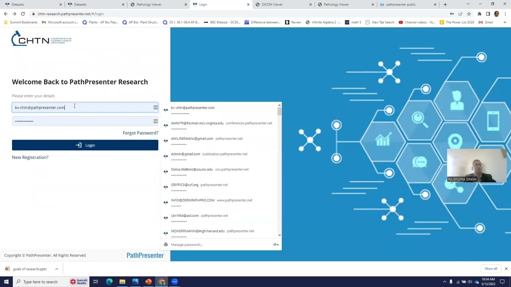Expand options for goals of research.pptx download

56,269
